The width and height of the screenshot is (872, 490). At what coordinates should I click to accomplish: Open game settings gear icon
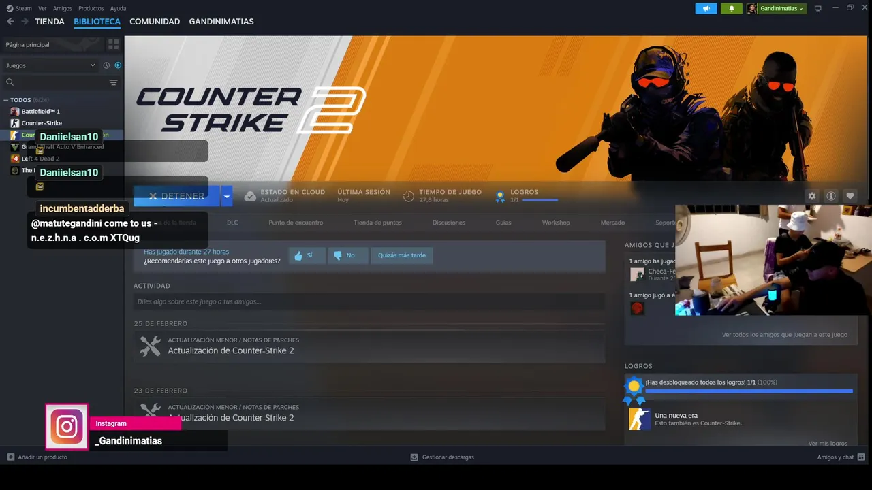click(811, 196)
